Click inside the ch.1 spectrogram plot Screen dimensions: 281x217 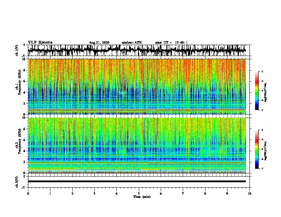137,87
